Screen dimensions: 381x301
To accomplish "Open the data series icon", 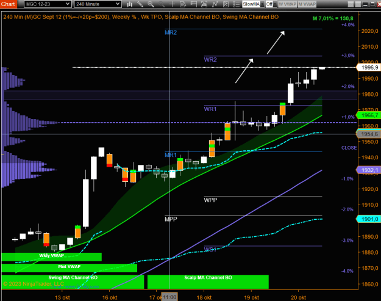I will [x=204, y=4].
